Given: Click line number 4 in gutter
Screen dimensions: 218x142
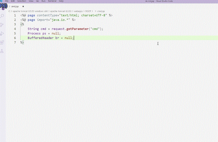Looking at the screenshot, I should click(x=15, y=29).
